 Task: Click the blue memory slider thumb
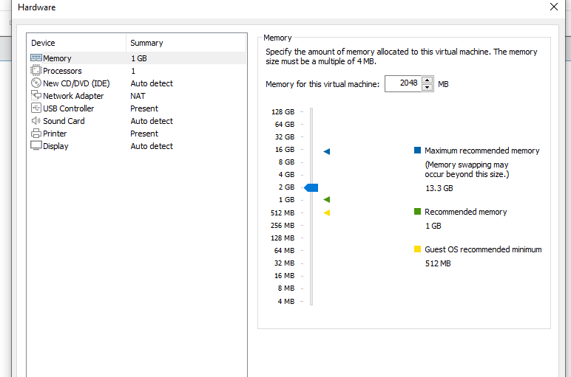311,187
